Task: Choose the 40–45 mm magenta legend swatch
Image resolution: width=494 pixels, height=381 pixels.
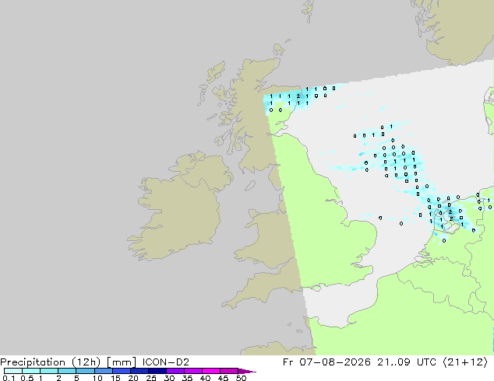Action: (x=211, y=371)
